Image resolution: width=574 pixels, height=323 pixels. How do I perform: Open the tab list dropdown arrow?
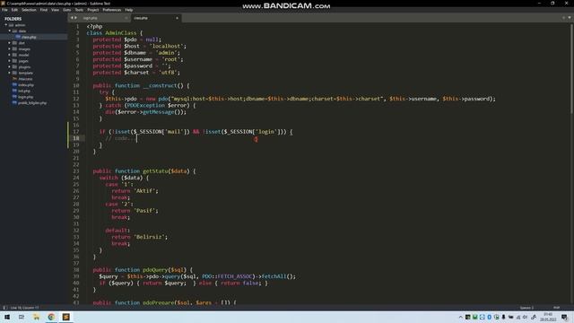click(x=570, y=18)
